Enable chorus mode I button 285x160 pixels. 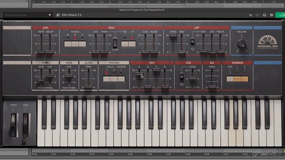pyautogui.click(x=237, y=79)
